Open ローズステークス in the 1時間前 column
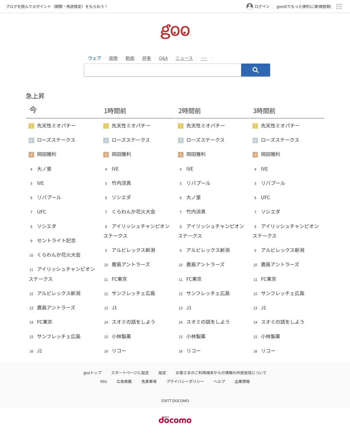 pos(131,140)
